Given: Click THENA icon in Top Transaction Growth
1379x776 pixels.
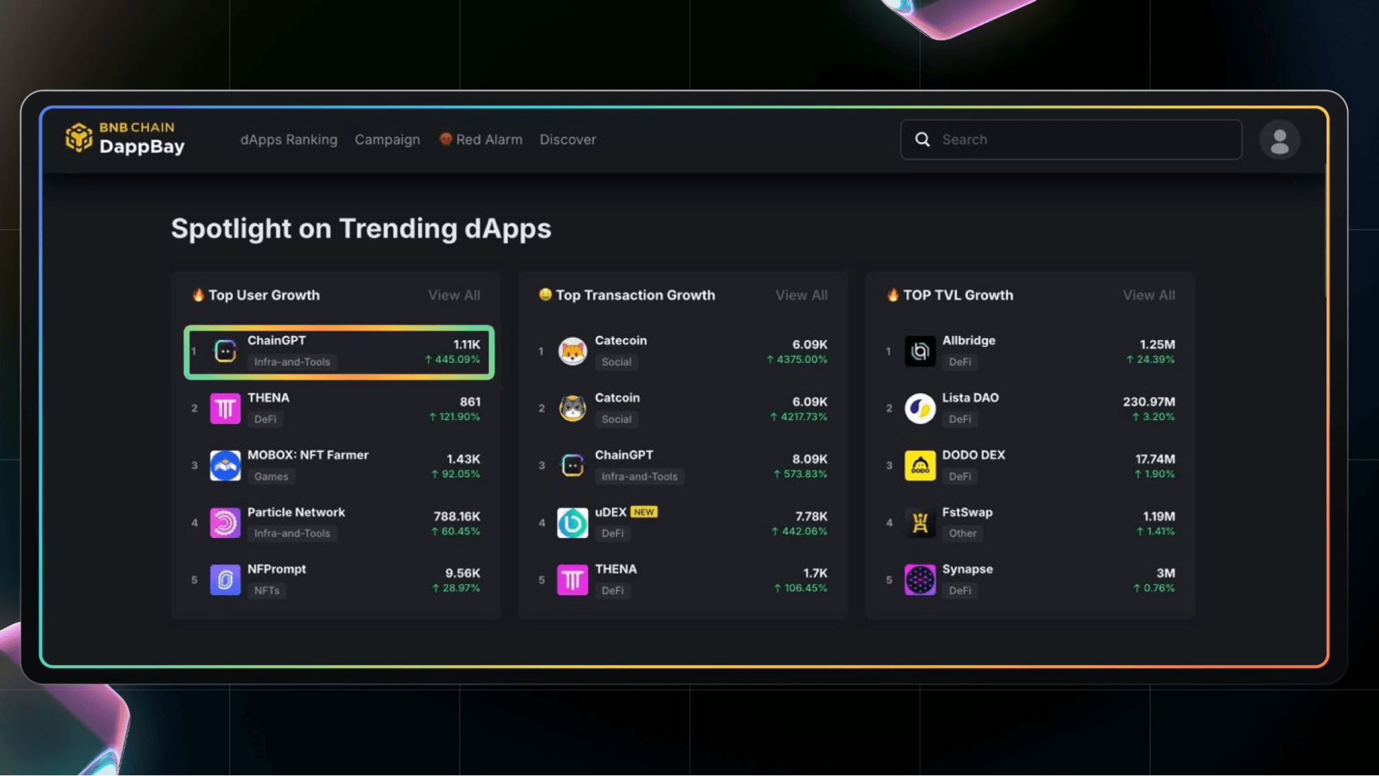Looking at the screenshot, I should 573,580.
